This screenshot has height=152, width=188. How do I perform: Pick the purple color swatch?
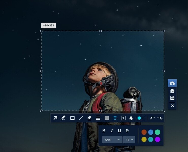coord(158,139)
